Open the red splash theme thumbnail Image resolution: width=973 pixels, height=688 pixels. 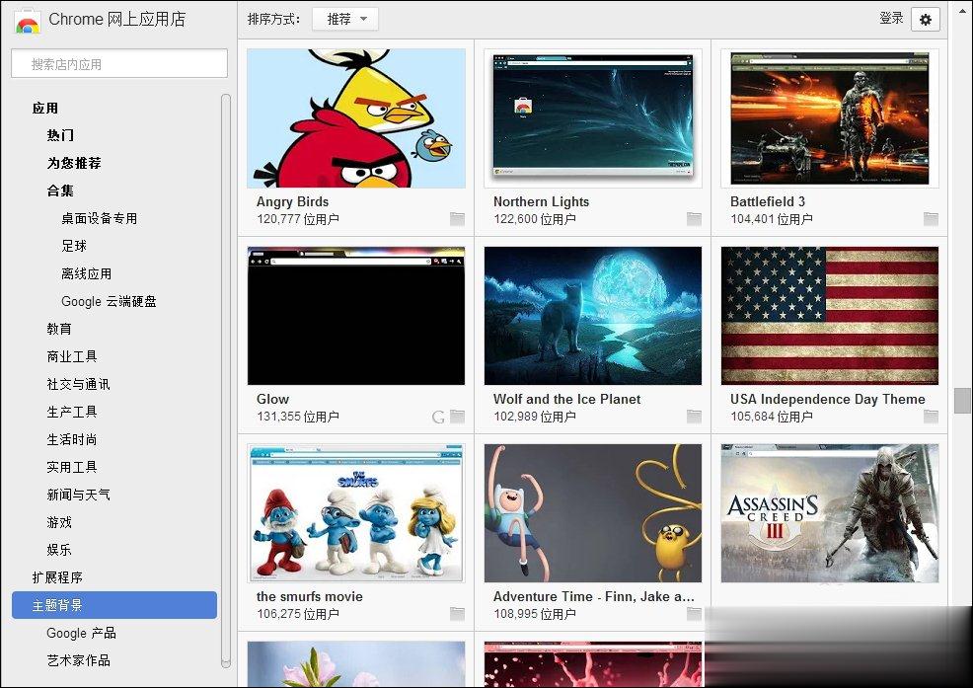593,663
